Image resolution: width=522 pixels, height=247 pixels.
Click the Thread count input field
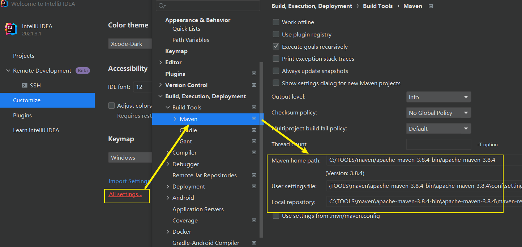(438, 144)
